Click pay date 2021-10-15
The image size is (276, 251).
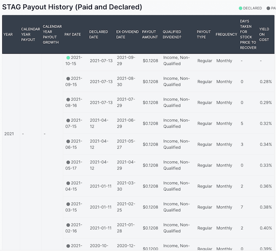(74, 61)
